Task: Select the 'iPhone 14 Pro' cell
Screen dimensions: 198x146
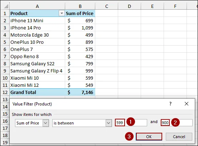Action: coord(37,28)
